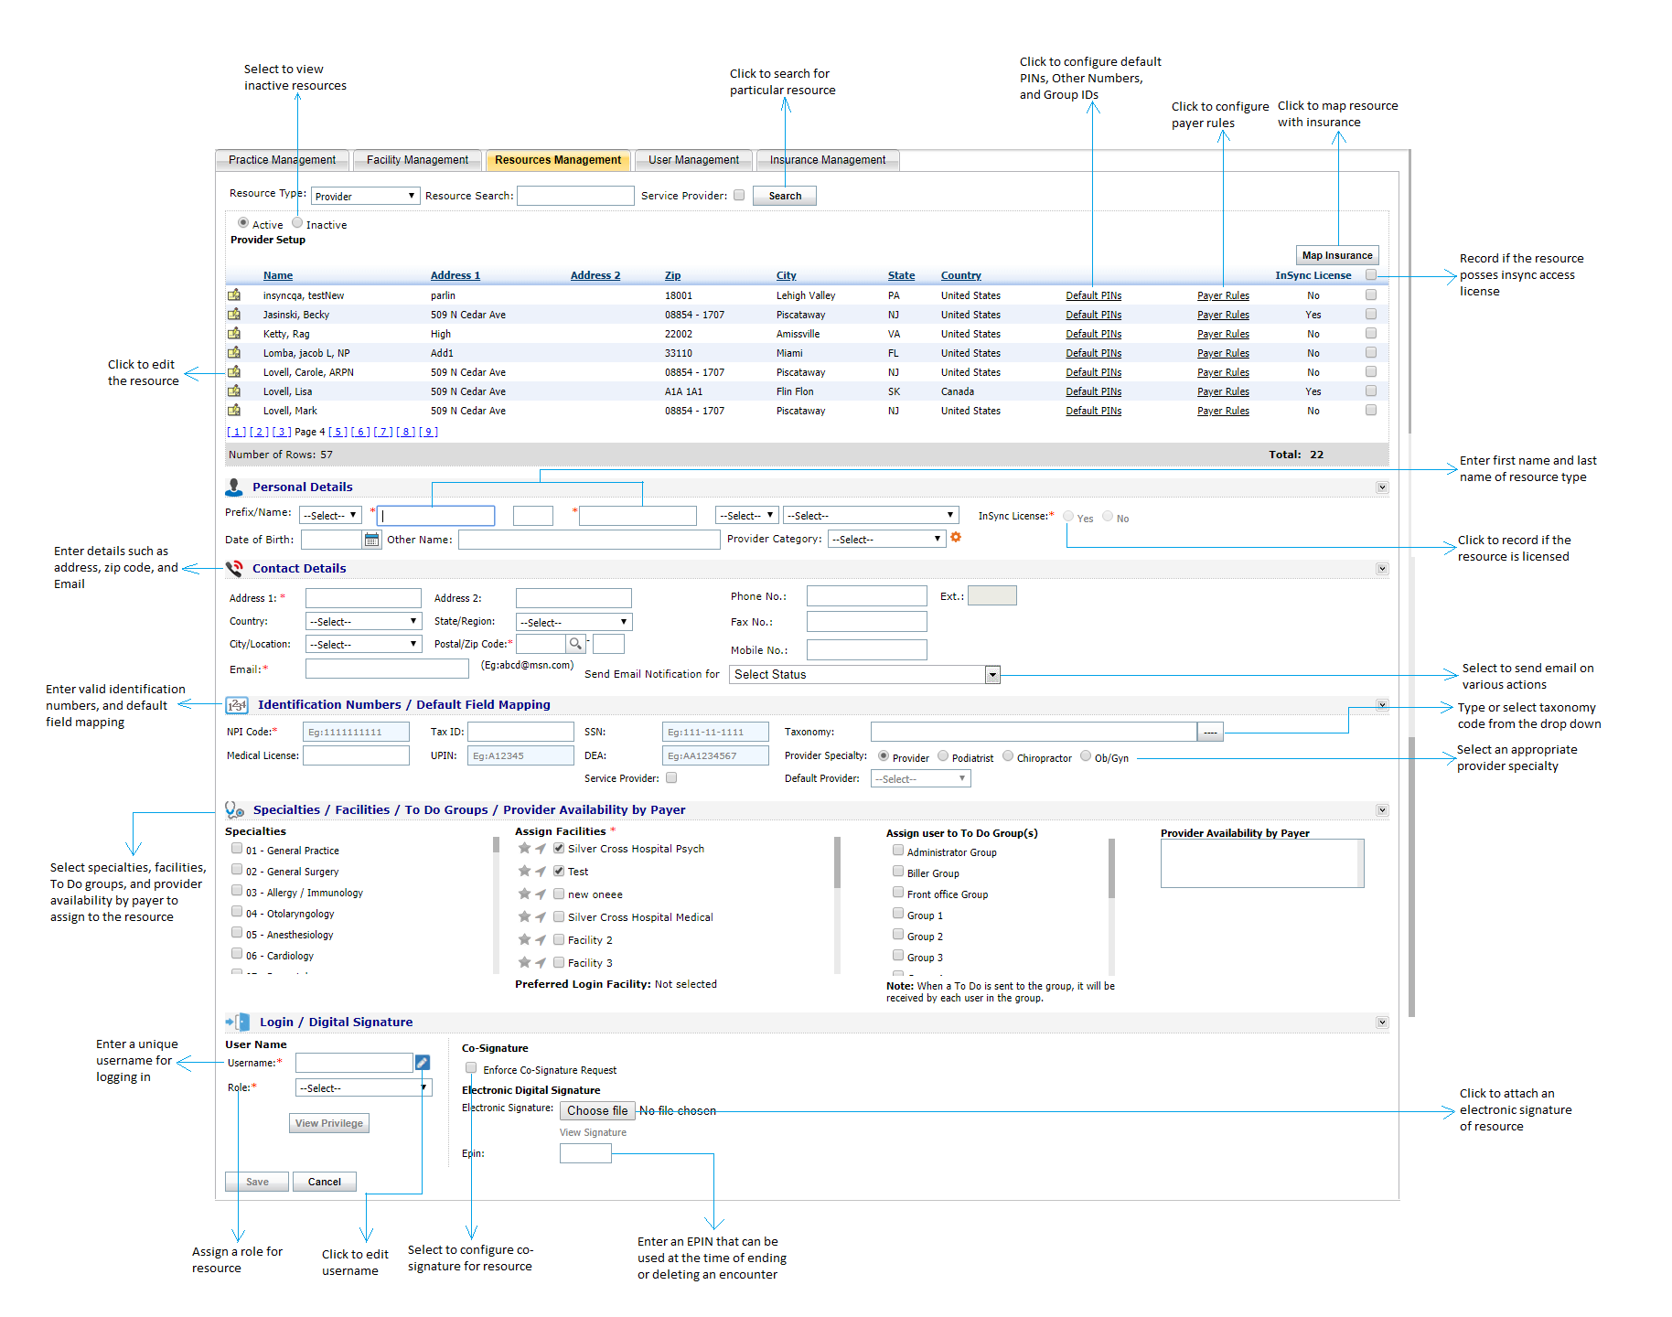
Task: Click the edit icon for Jasinski, Becky
Action: point(234,315)
